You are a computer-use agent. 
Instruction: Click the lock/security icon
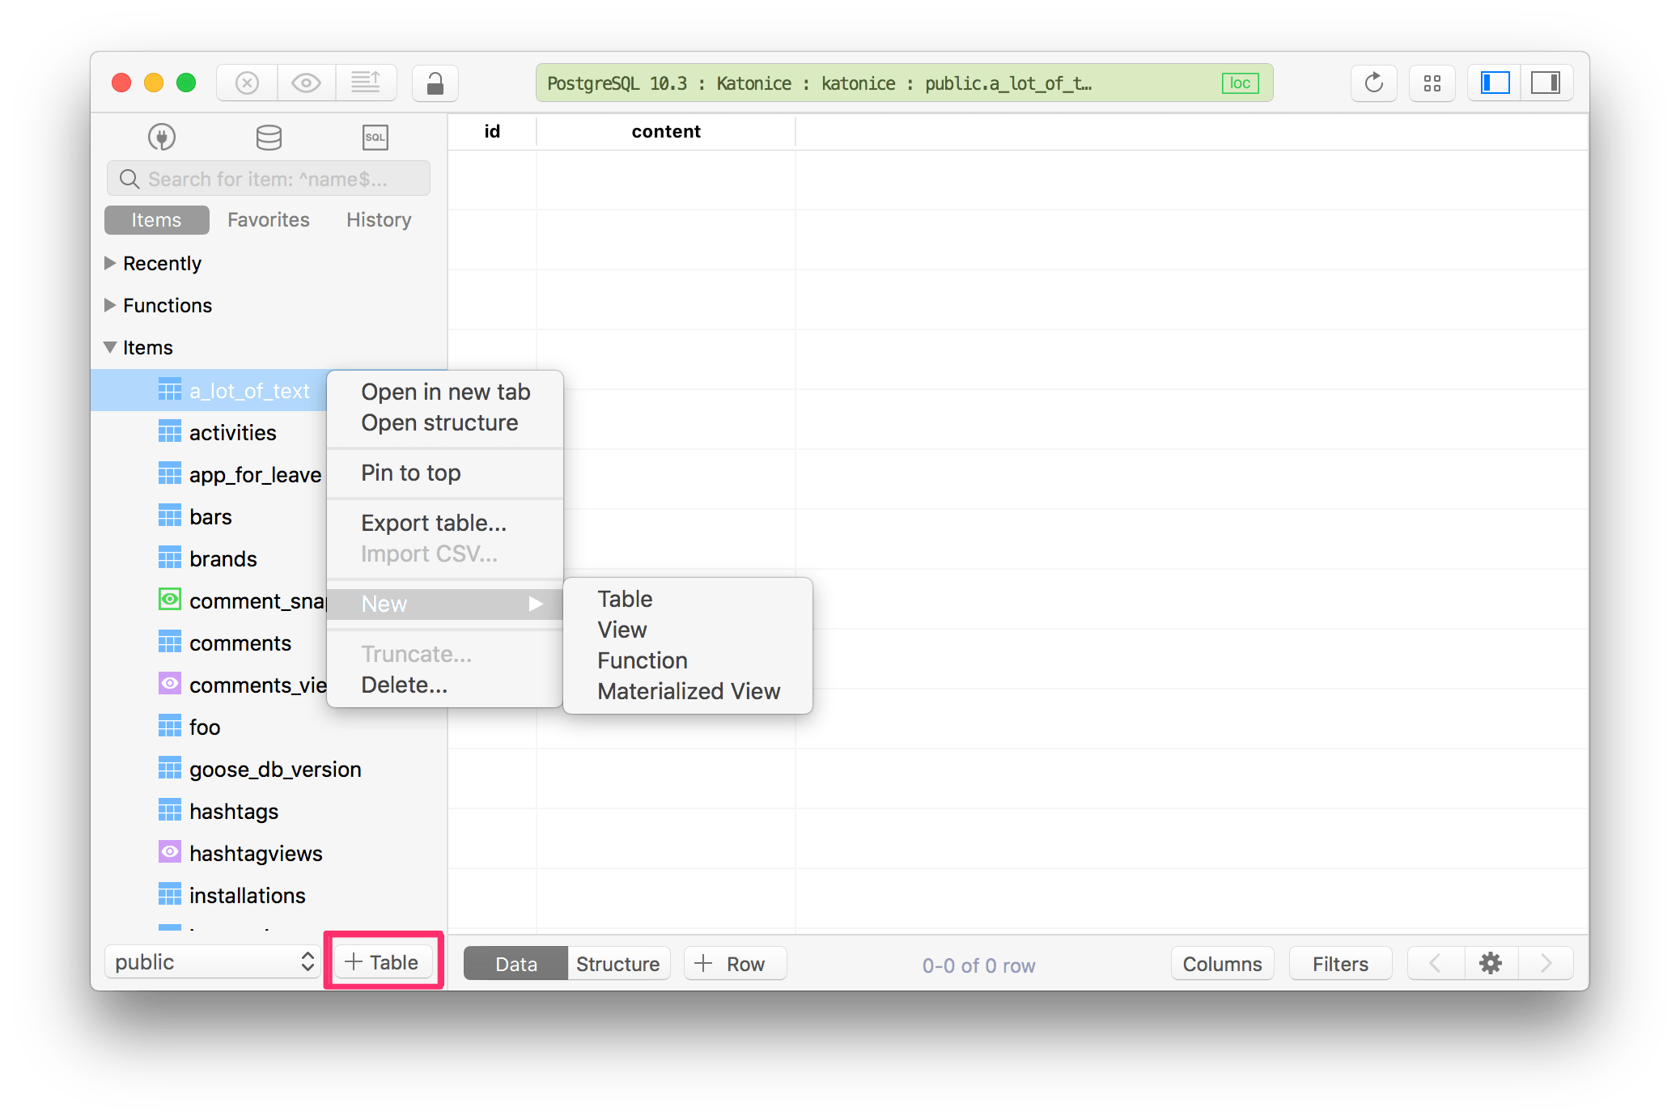tap(435, 83)
